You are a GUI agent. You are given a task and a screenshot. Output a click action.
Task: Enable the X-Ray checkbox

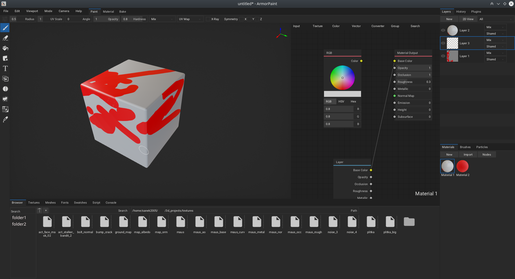(x=208, y=19)
